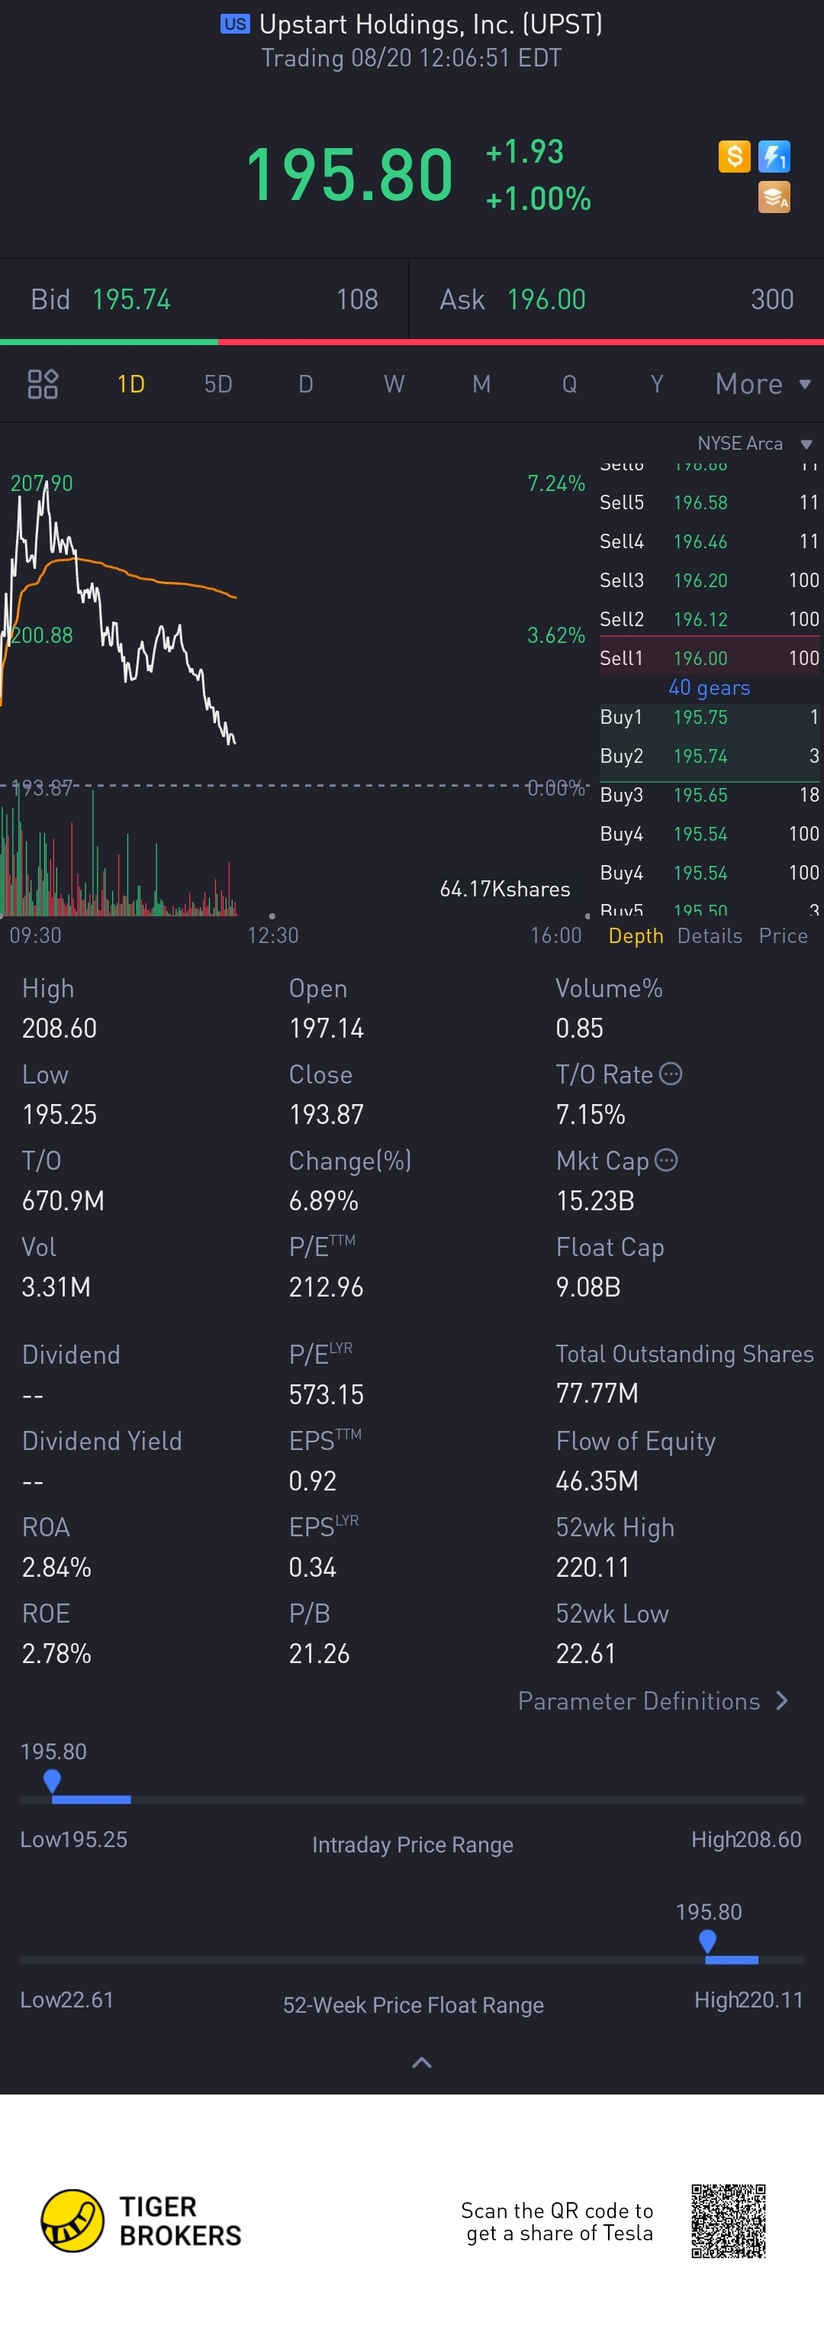Image resolution: width=824 pixels, height=2348 pixels.
Task: Tap the intraday price line chart
Action: click(x=118, y=611)
